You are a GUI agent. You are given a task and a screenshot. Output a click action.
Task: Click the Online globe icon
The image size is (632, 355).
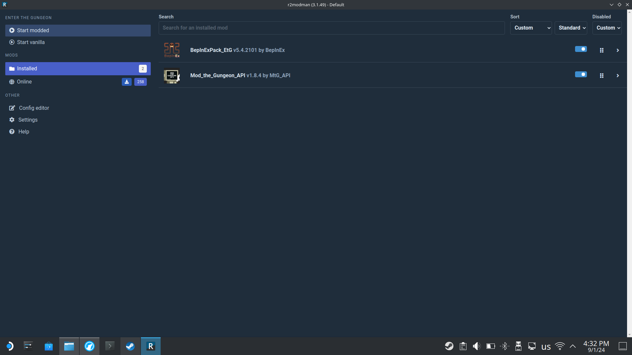click(12, 82)
